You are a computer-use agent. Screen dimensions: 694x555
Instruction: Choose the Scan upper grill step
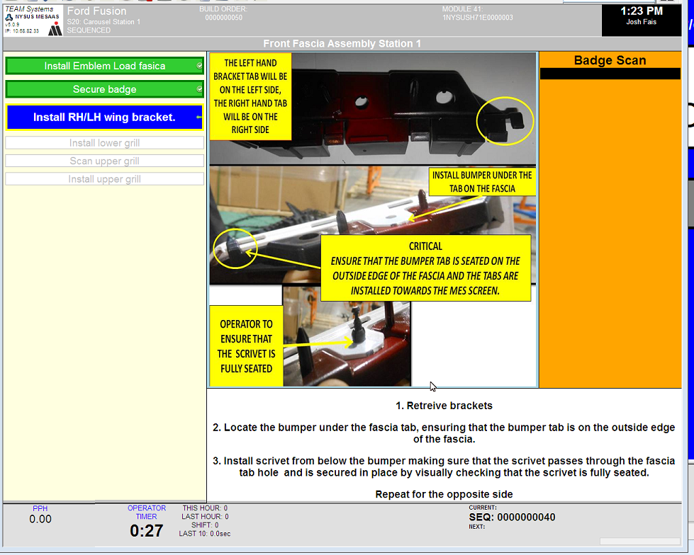104,161
